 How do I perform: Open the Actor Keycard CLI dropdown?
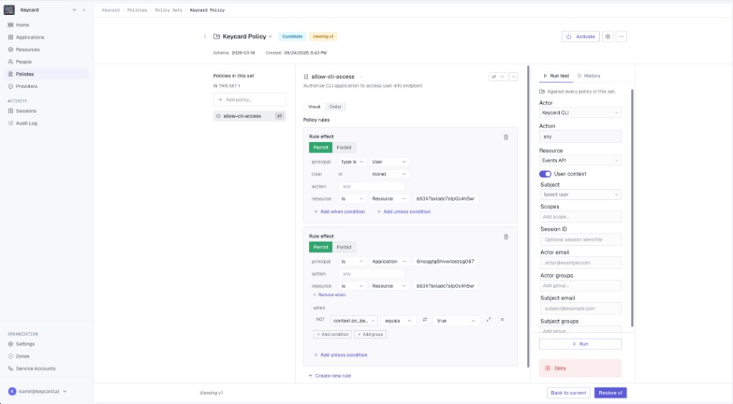[x=580, y=112]
